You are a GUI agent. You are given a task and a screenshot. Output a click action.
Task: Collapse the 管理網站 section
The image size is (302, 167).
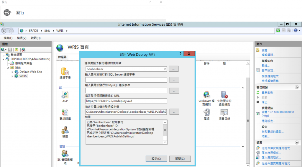point(297,87)
